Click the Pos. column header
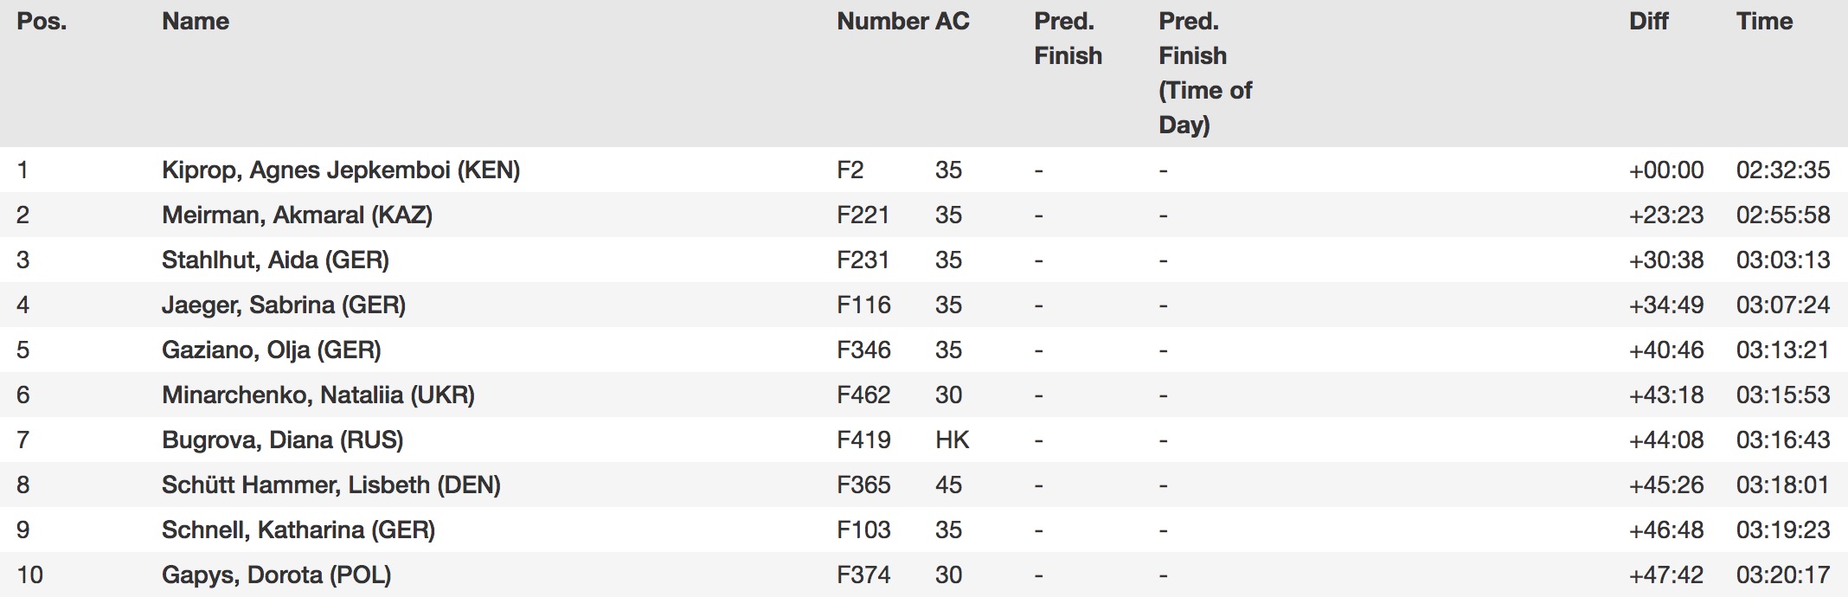Screen dimensions: 1848x597 (x=42, y=22)
